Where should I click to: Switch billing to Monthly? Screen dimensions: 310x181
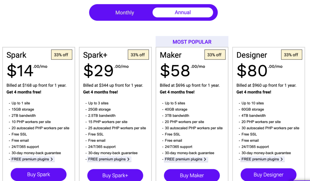(124, 12)
